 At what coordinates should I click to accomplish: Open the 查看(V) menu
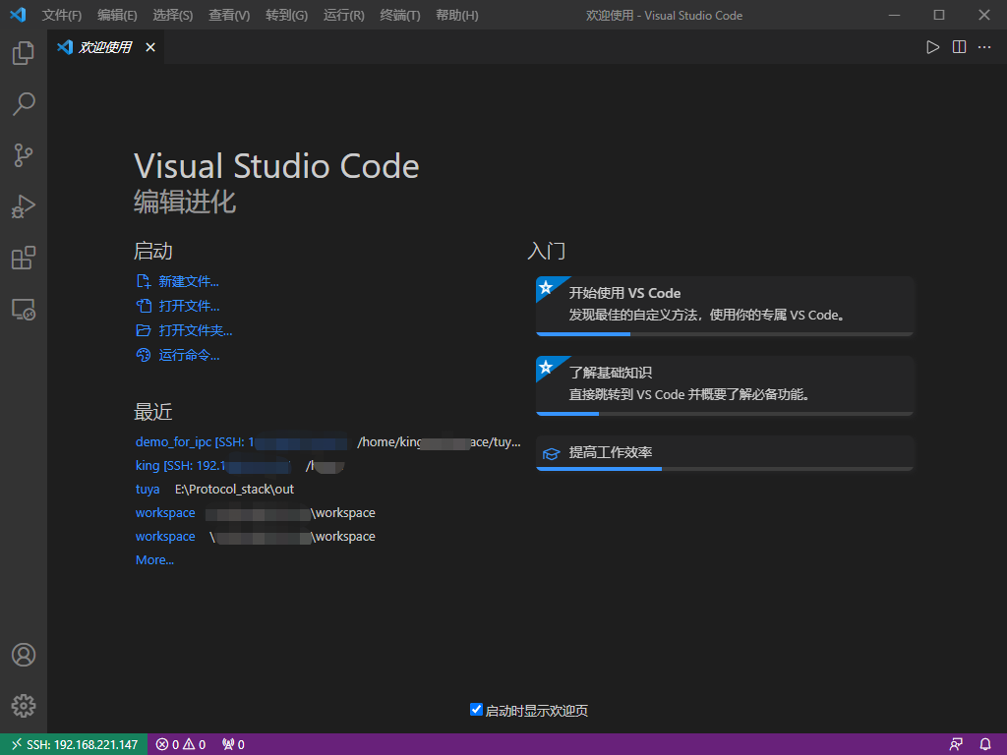(x=229, y=15)
